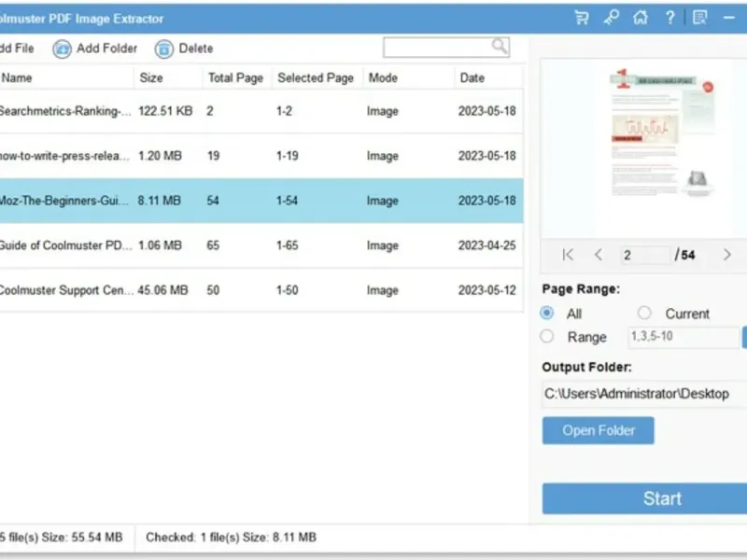The height and width of the screenshot is (560, 747).
Task: Click the selected page cell 1-2
Action: 285,111
